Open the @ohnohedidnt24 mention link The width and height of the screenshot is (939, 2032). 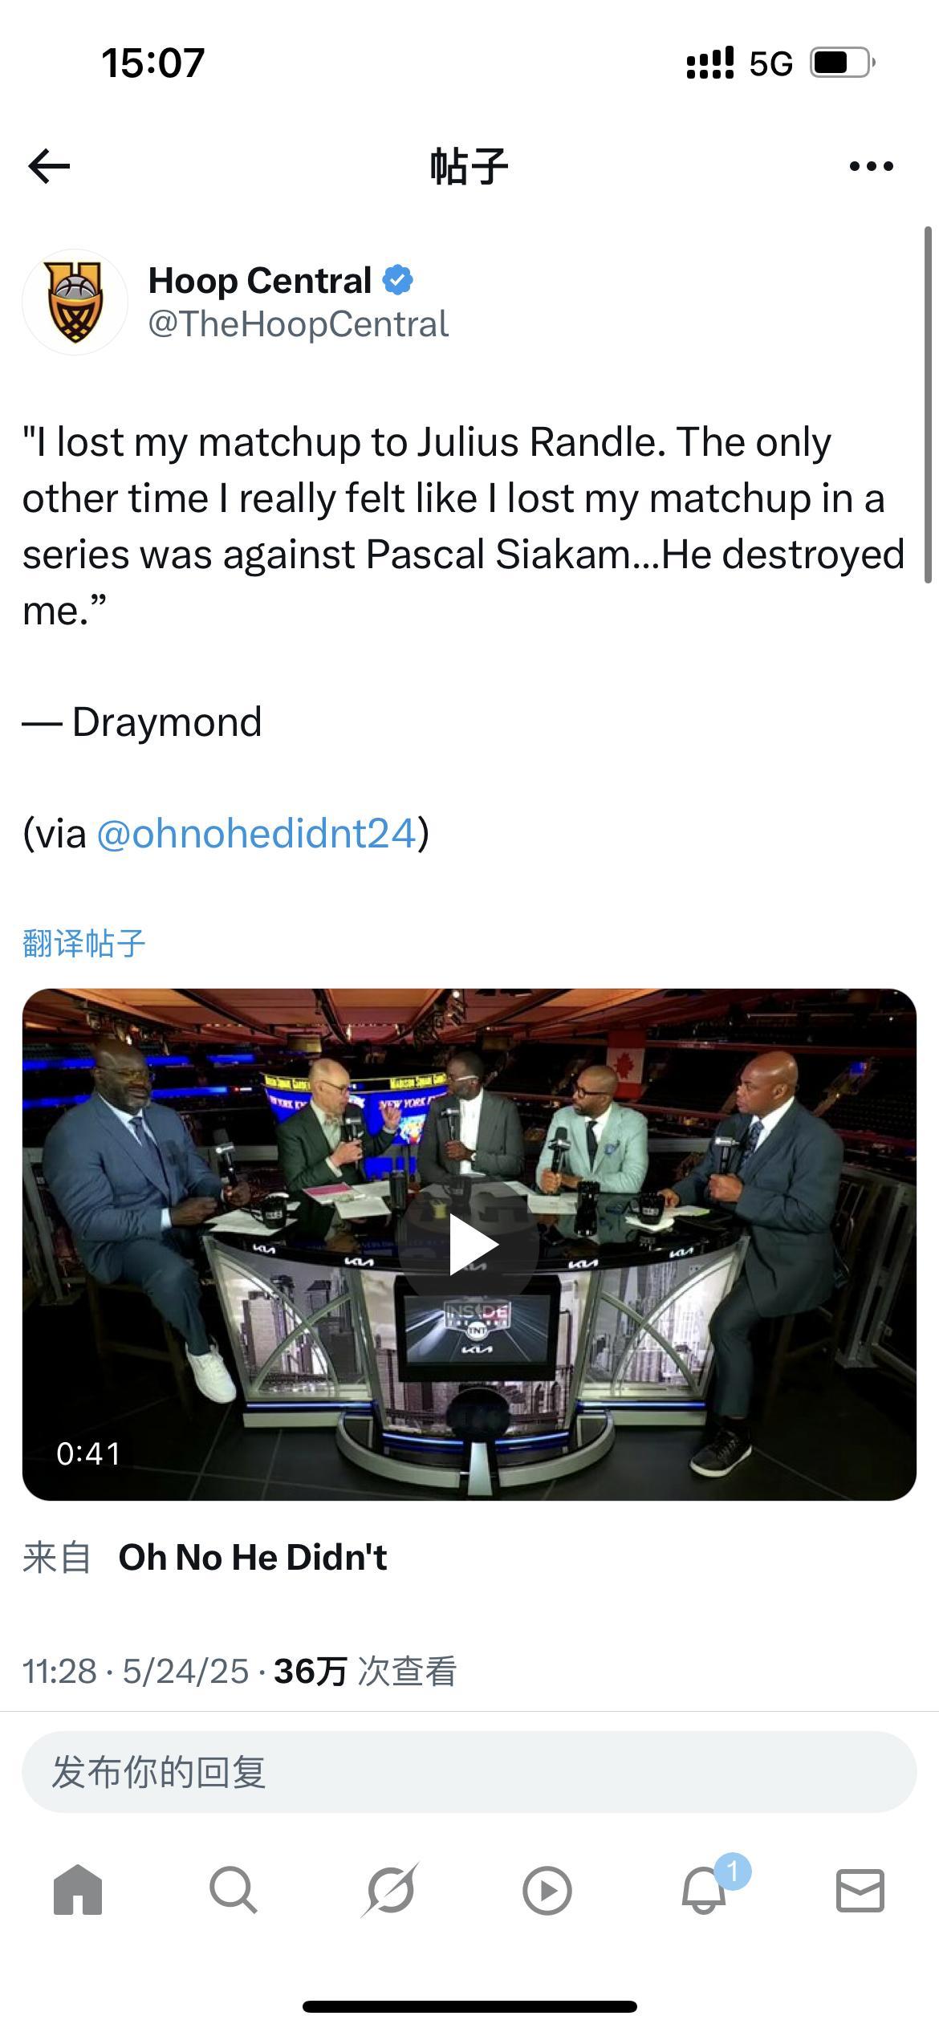[256, 833]
